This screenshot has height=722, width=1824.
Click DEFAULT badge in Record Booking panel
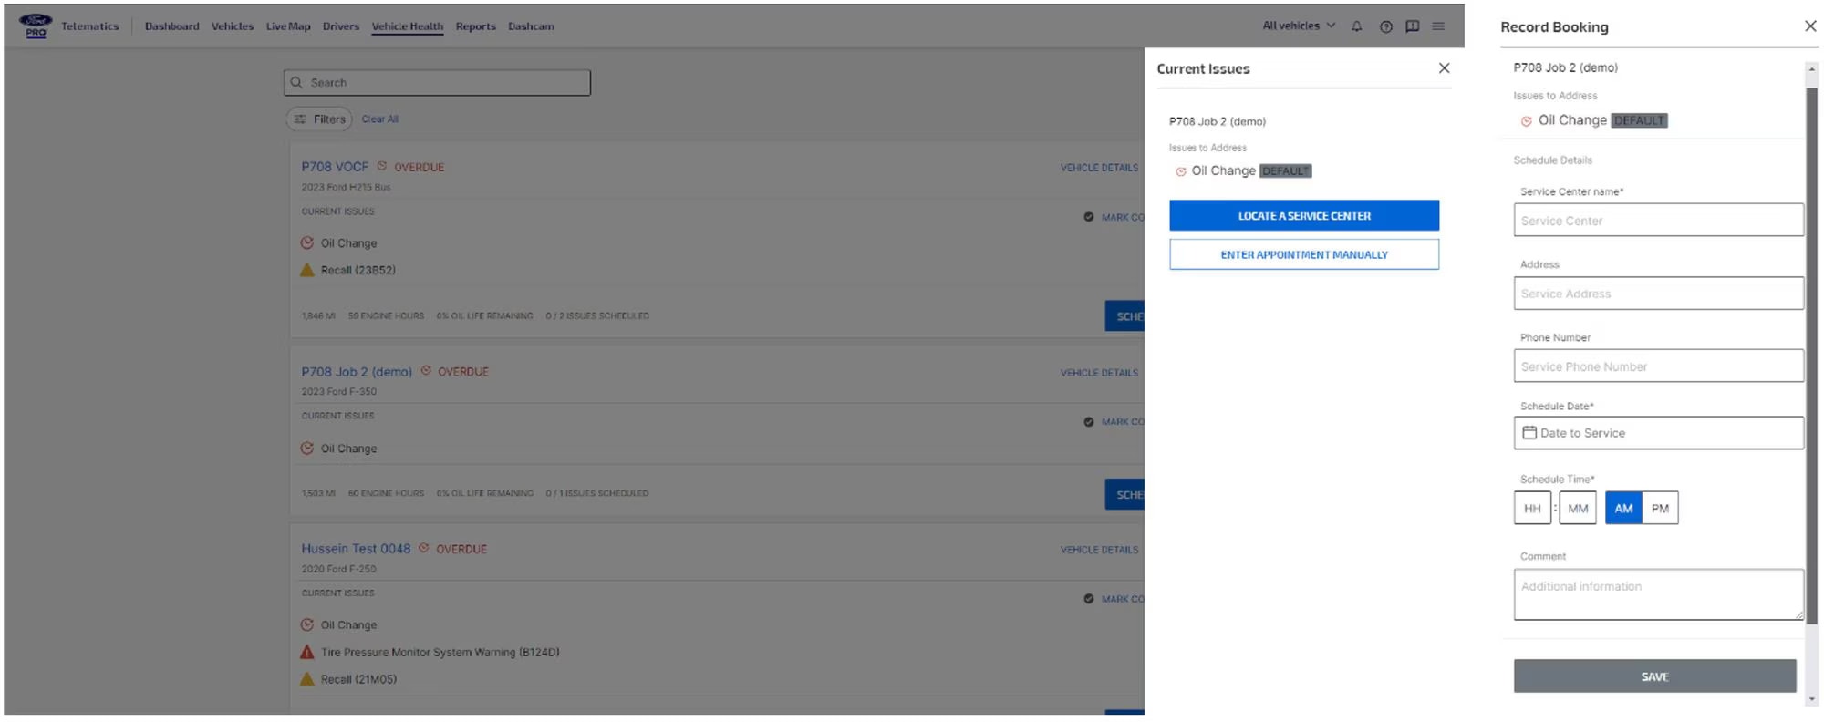click(x=1639, y=120)
